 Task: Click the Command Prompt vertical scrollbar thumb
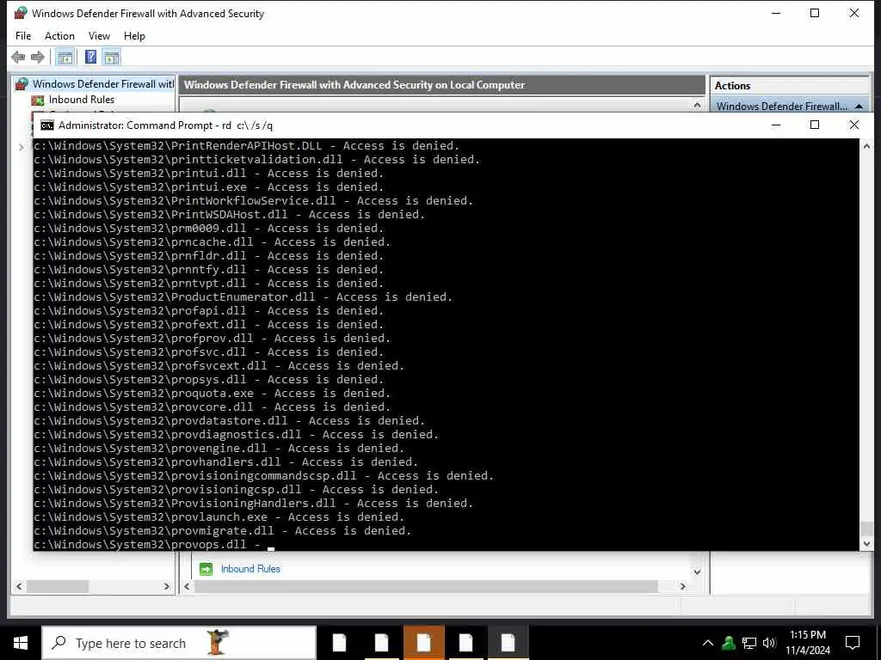[866, 529]
